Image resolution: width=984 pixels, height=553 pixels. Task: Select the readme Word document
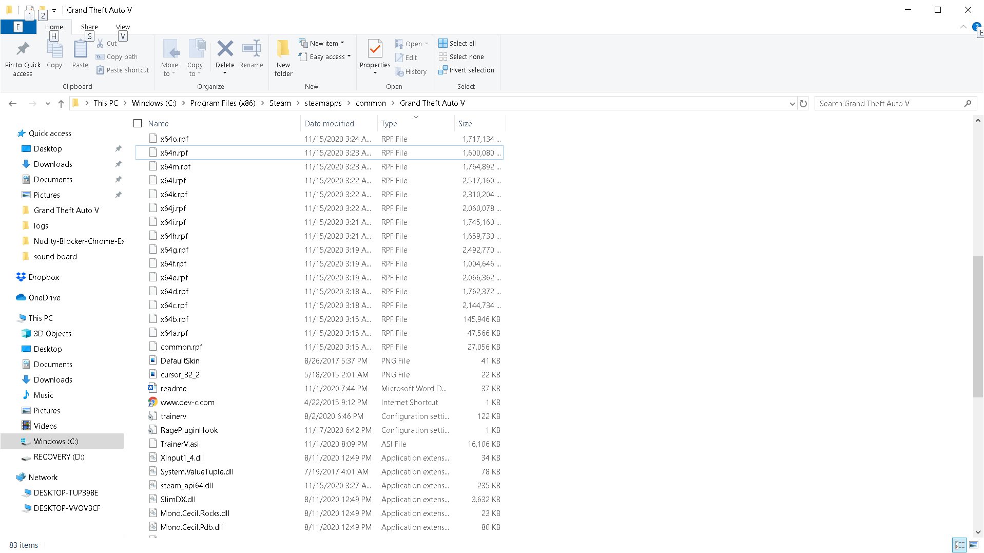[319, 388]
